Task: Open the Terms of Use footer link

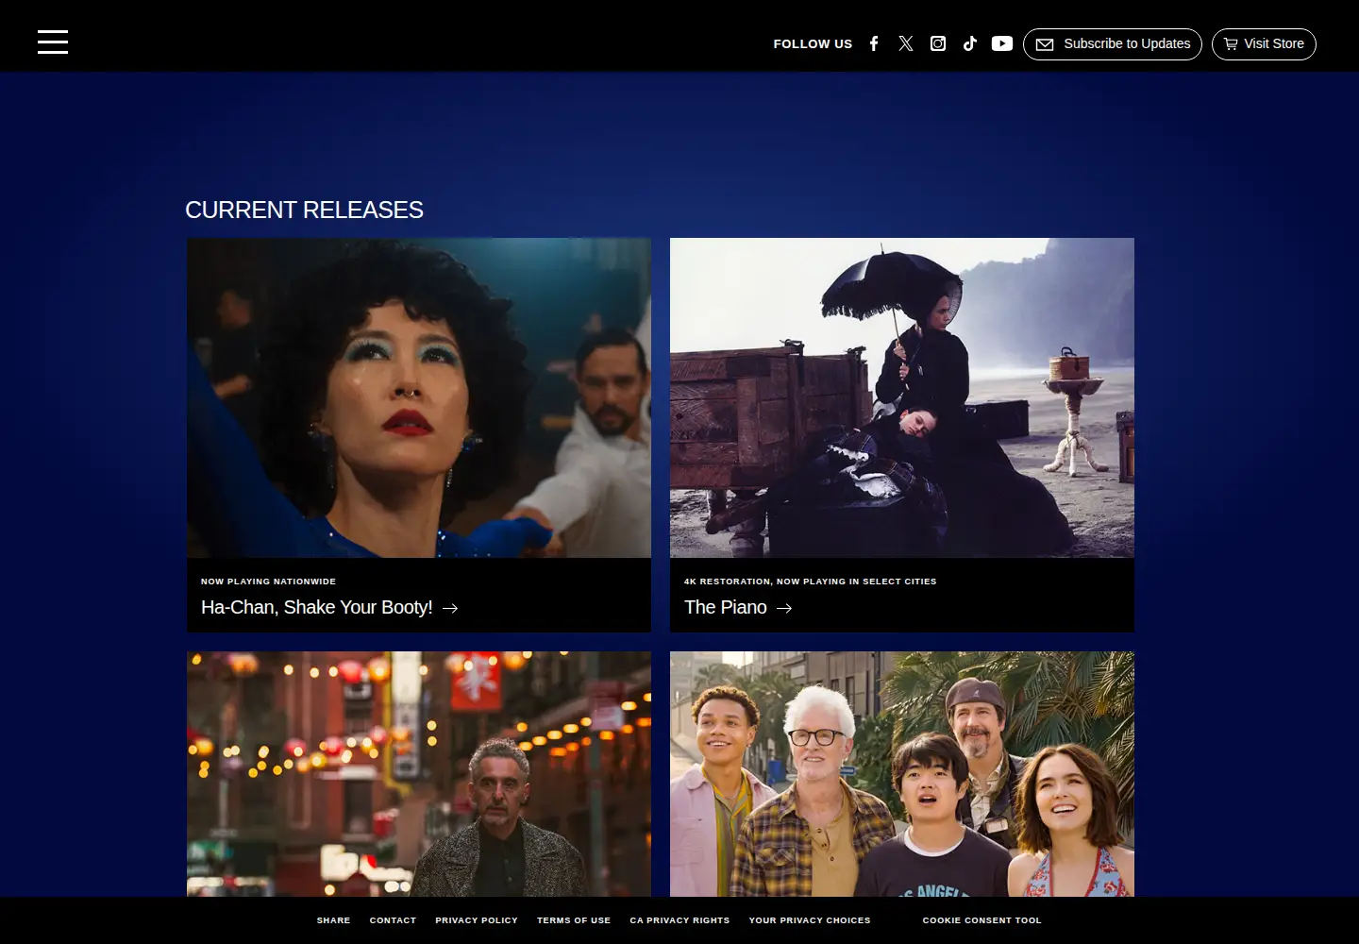Action: pos(574,920)
